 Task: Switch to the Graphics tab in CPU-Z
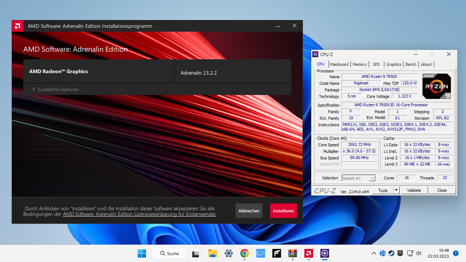pos(394,64)
